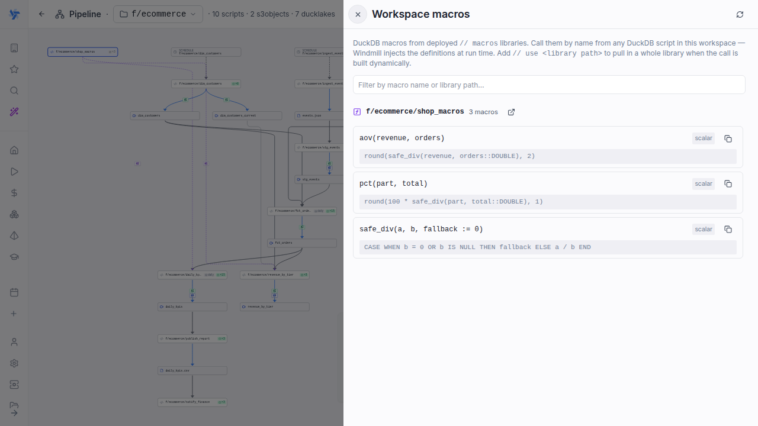Screen dimensions: 758x426
Task: Open settings gear in sidebar
Action: coord(14,363)
